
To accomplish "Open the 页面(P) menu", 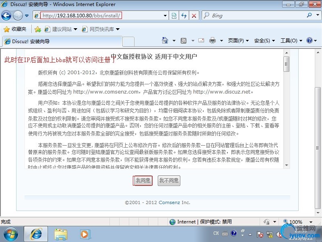I will pyautogui.click(x=238, y=41).
